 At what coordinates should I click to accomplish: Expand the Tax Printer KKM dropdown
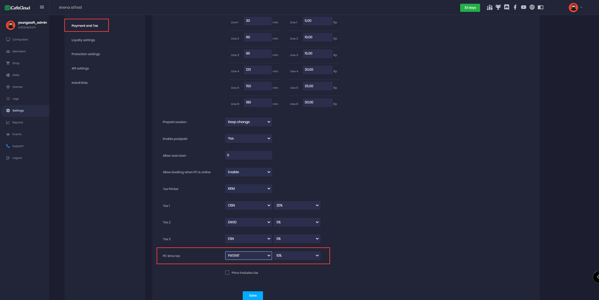(248, 189)
